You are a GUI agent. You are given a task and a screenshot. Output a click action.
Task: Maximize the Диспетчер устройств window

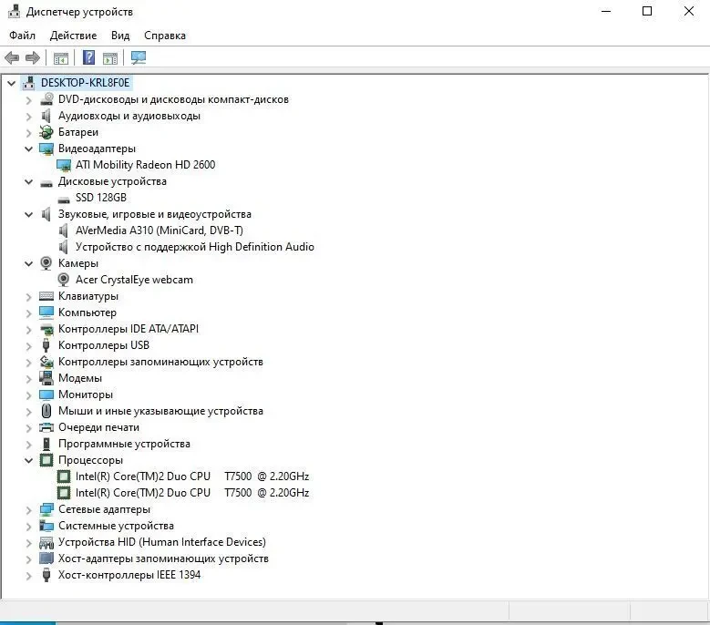pyautogui.click(x=647, y=11)
